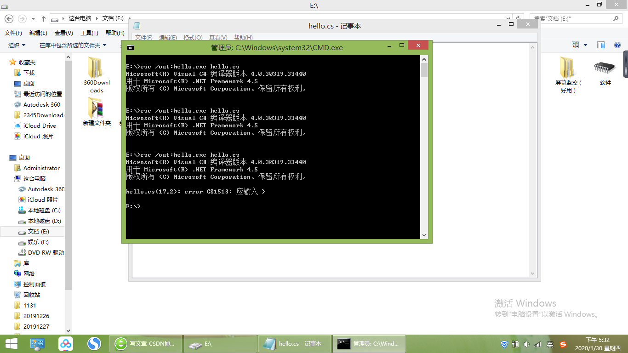Open Notepad's 格式(O) menu
The image size is (628, 353).
pyautogui.click(x=193, y=37)
